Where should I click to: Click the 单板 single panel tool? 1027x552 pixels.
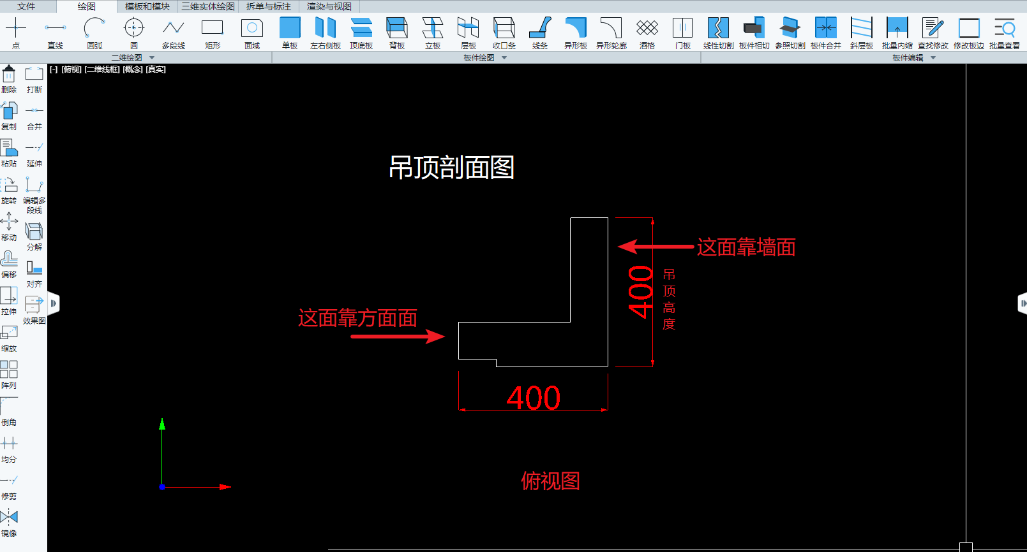coord(290,33)
